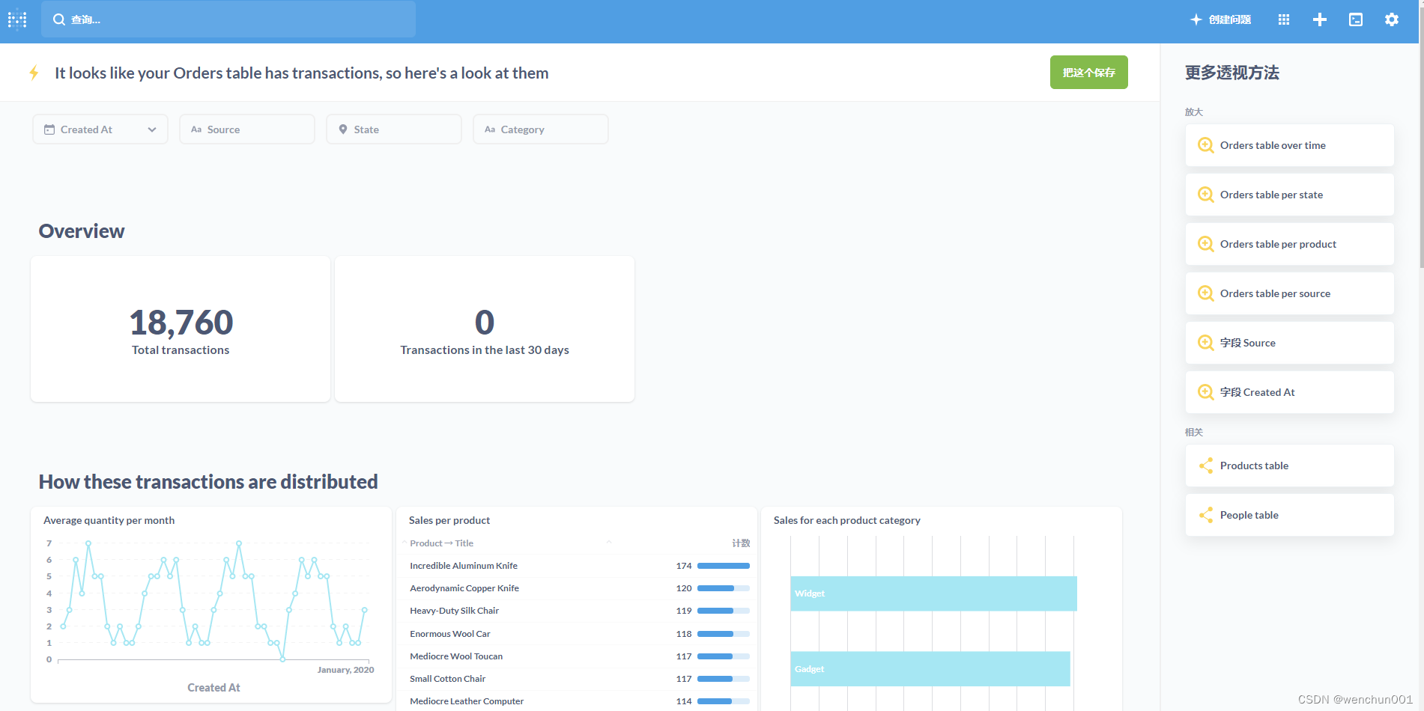1424x711 pixels.
Task: Open the admin settings gear icon
Action: tap(1391, 19)
